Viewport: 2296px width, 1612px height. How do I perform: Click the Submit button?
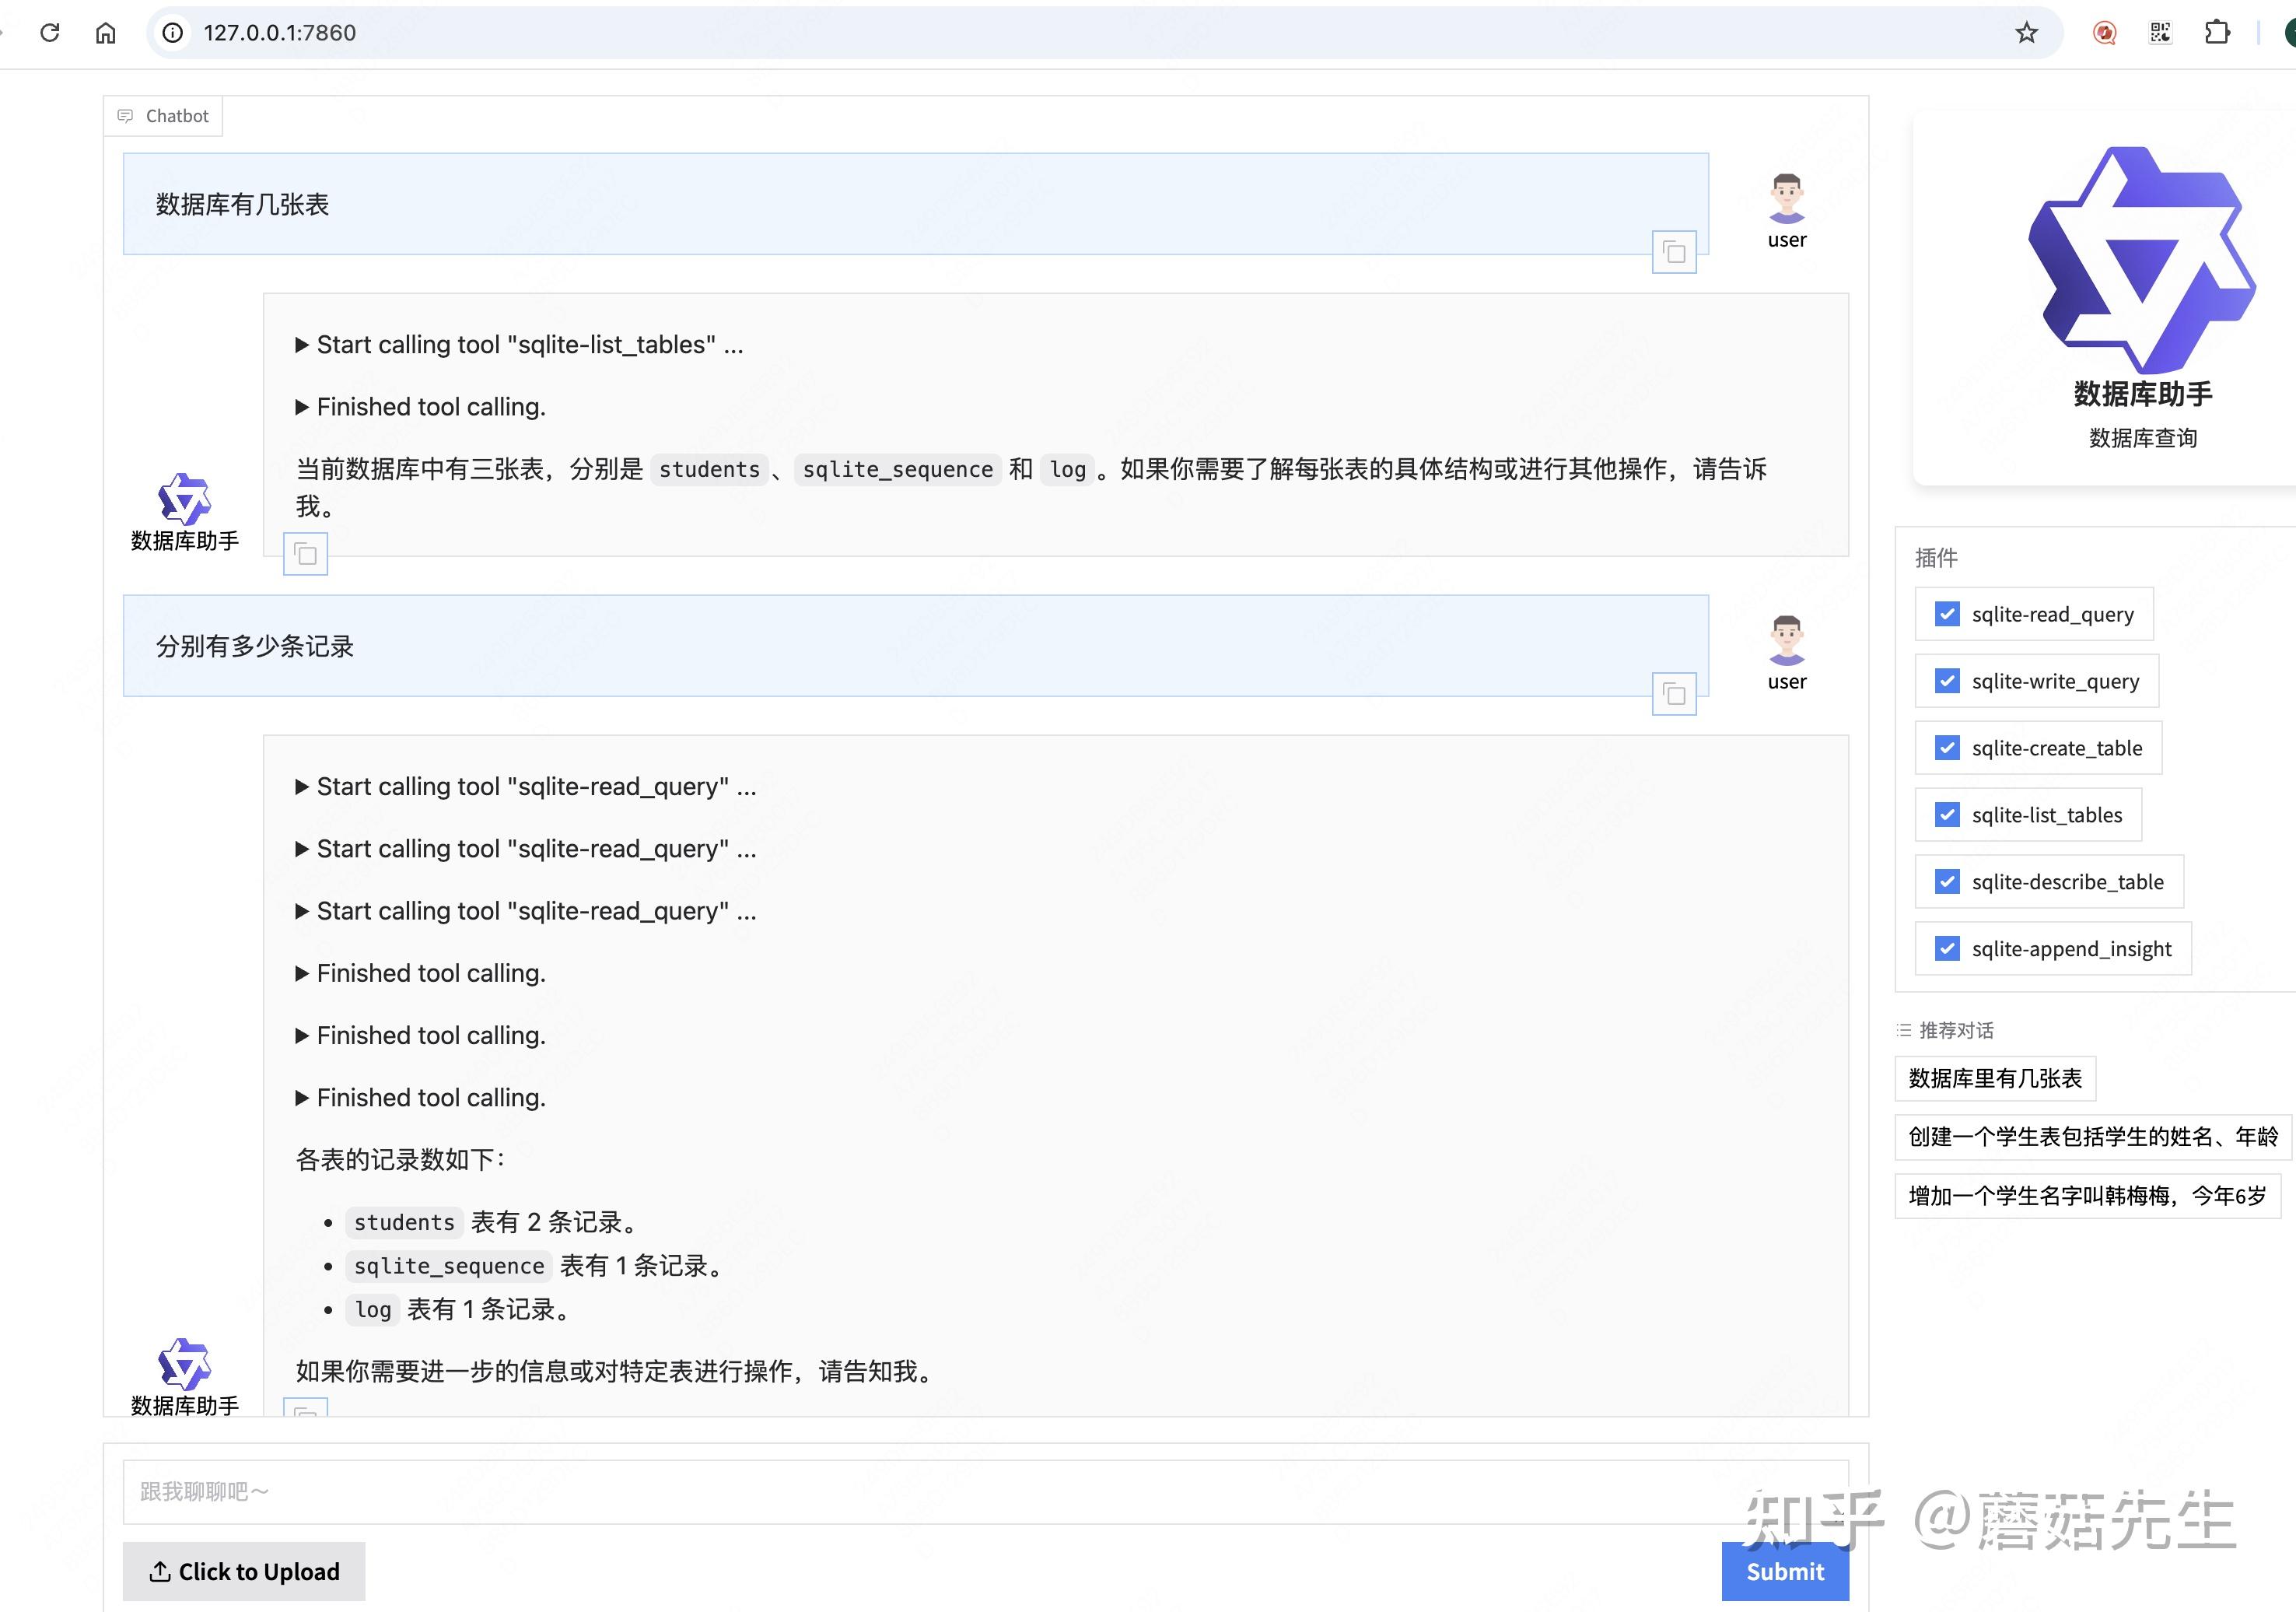pos(1784,1571)
